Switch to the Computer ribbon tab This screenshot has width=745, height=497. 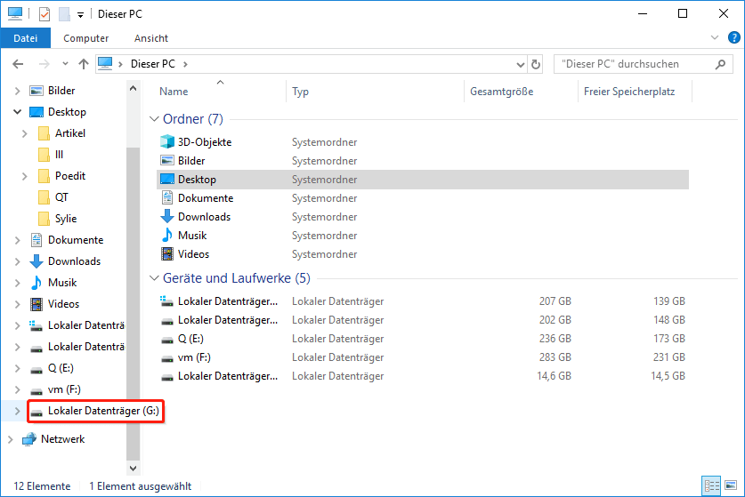coord(86,38)
